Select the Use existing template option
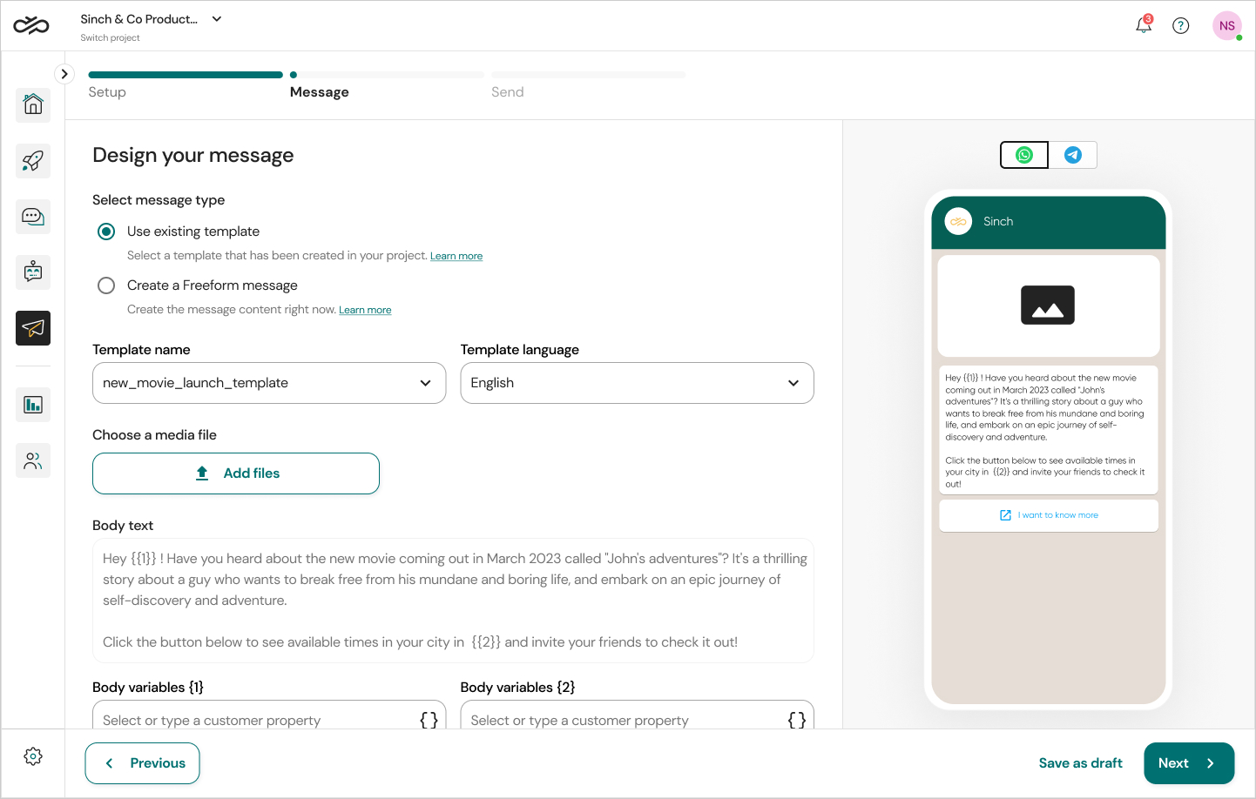 (x=105, y=231)
